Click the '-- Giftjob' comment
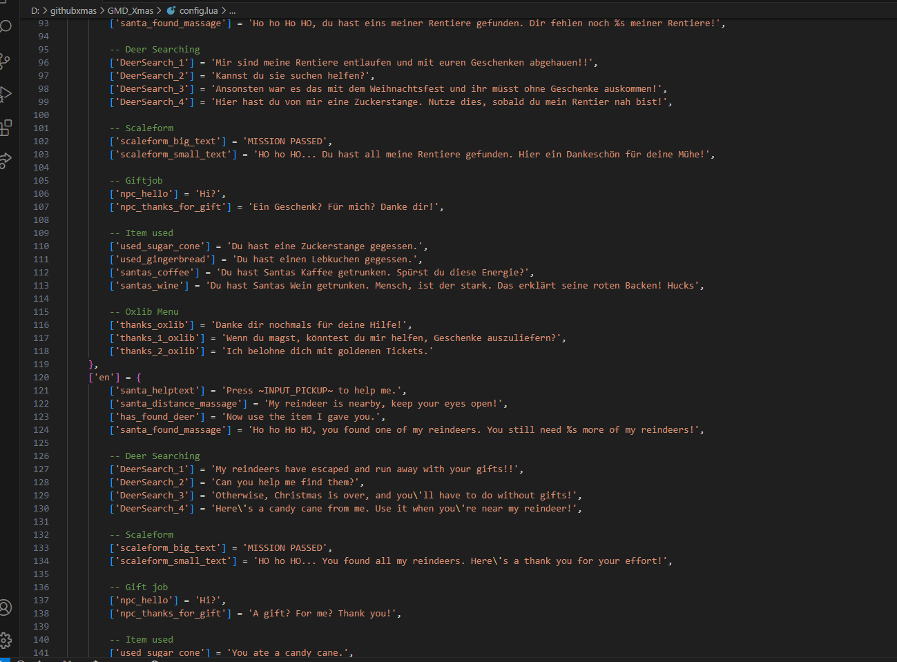The image size is (897, 662). pyautogui.click(x=136, y=181)
